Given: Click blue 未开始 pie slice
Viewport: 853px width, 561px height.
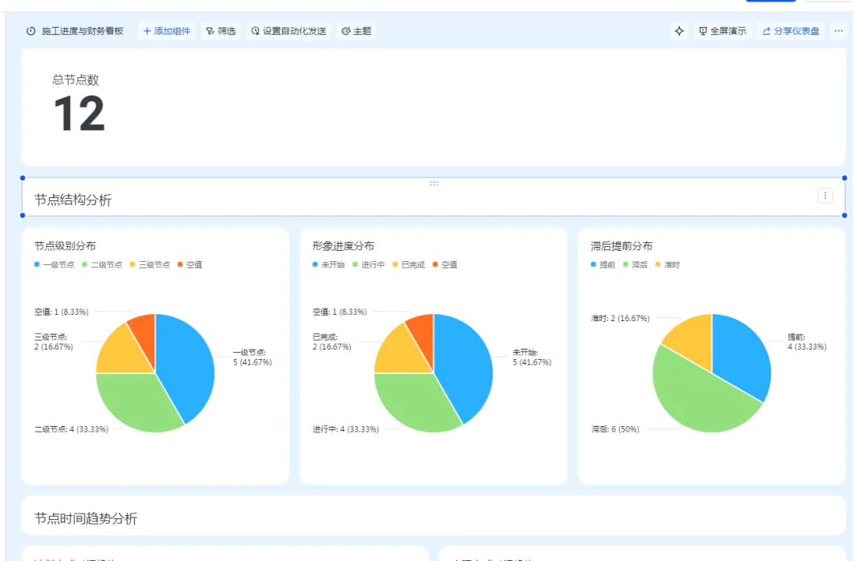Looking at the screenshot, I should (464, 365).
